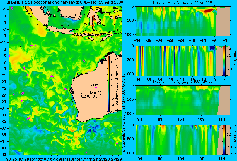The width and height of the screenshot is (237, 161).
Task: Click the drifter marker near 25°S 111°E
Action: point(66,89)
